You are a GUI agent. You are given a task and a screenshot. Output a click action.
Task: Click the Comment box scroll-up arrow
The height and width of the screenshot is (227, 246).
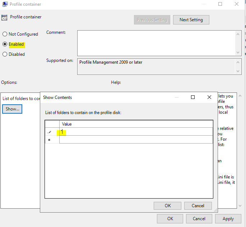[x=238, y=34]
